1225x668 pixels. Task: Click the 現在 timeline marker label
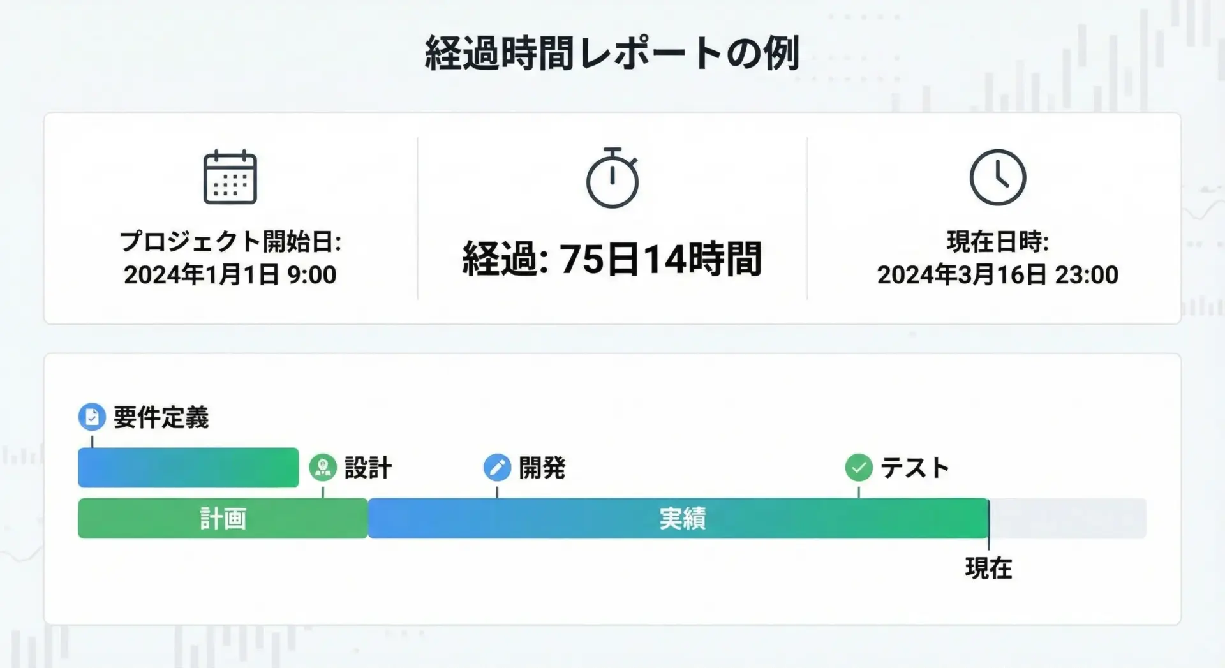coord(988,568)
